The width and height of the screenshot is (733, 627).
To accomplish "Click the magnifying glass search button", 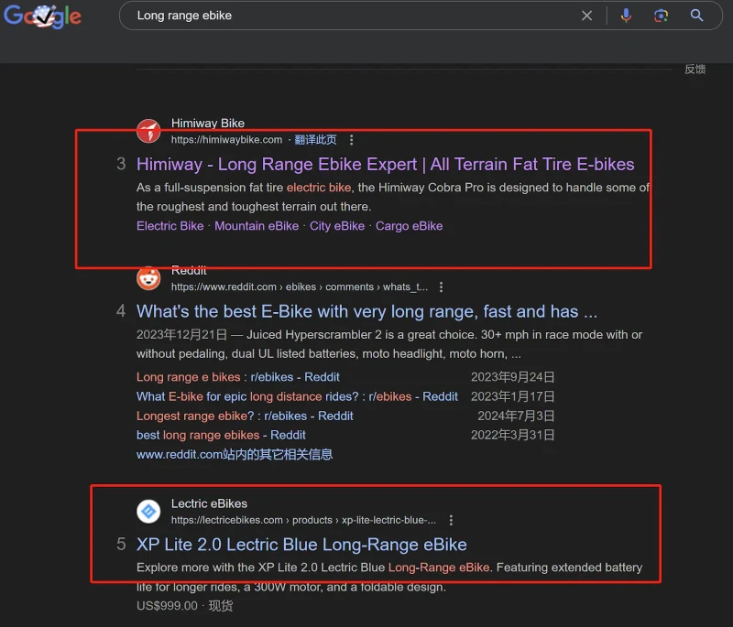I will [696, 16].
